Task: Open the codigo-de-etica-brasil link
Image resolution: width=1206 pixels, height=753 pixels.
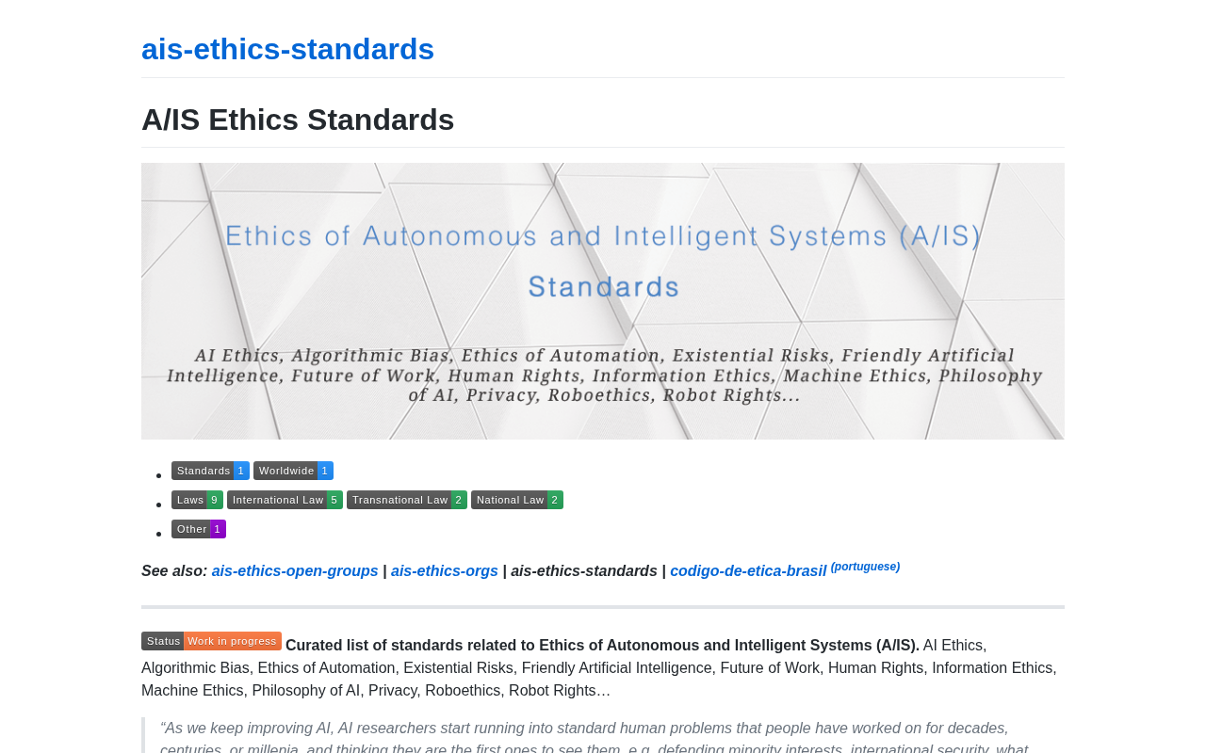Action: 748,571
